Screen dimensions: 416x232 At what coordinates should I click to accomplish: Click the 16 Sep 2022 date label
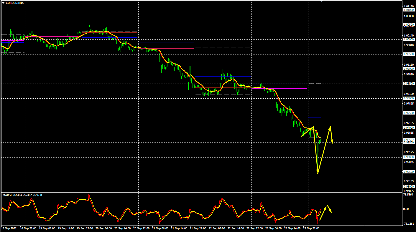pyautogui.click(x=9, y=228)
